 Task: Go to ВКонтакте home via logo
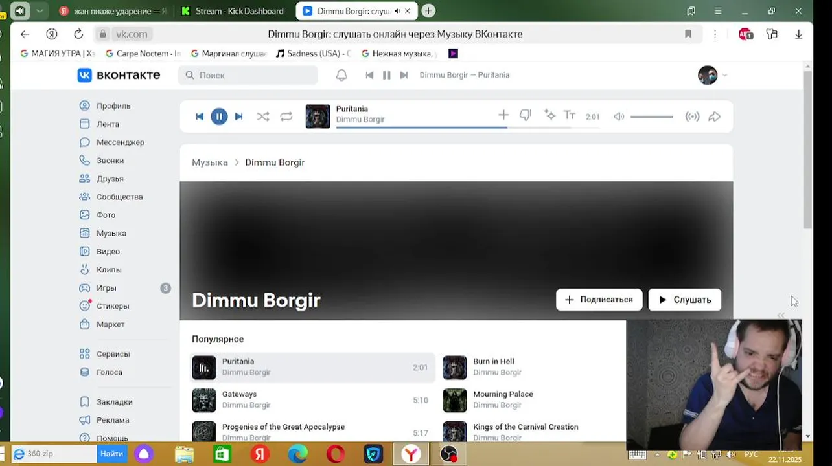pos(119,75)
